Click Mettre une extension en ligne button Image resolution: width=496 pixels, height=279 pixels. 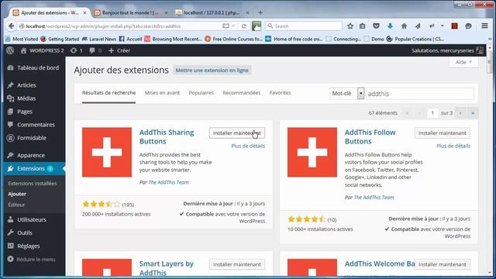pos(212,71)
